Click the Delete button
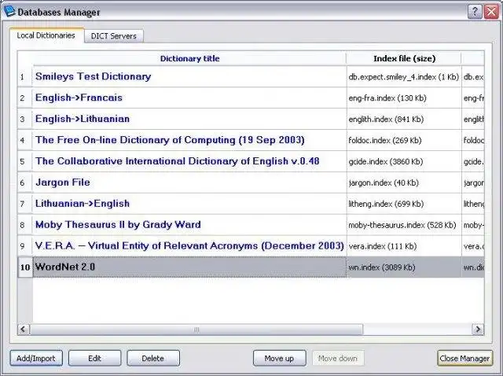Screen dimensions: 503x376 [x=153, y=358]
